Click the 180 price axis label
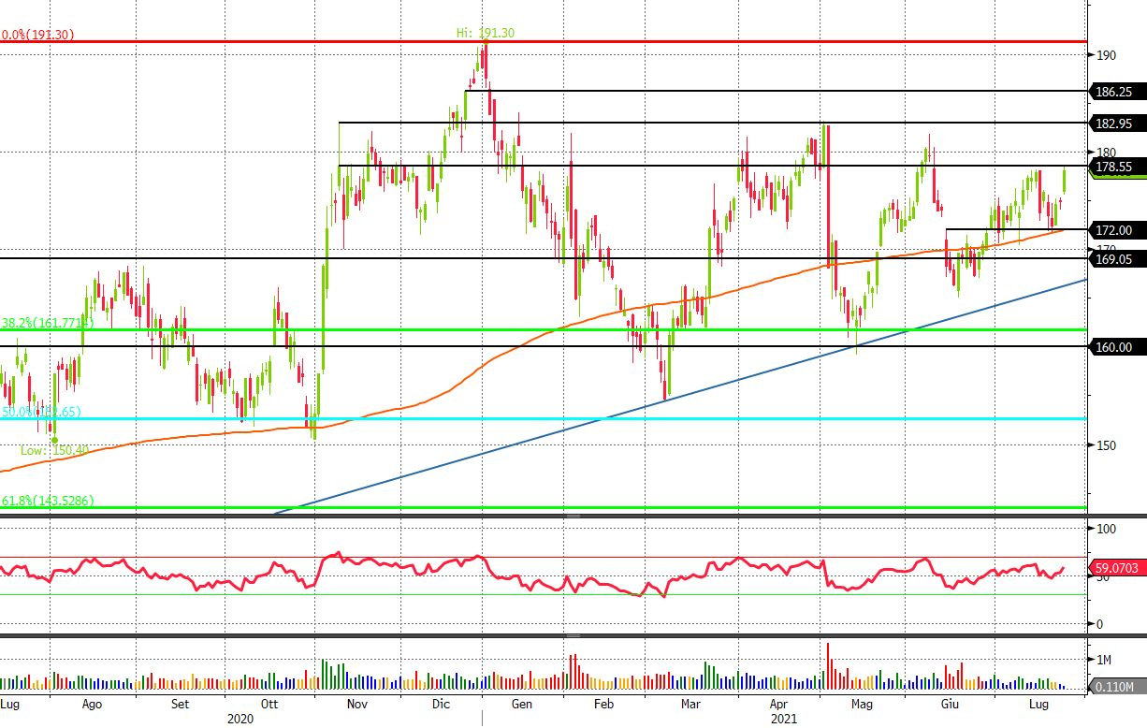The image size is (1147, 728). point(1105,153)
